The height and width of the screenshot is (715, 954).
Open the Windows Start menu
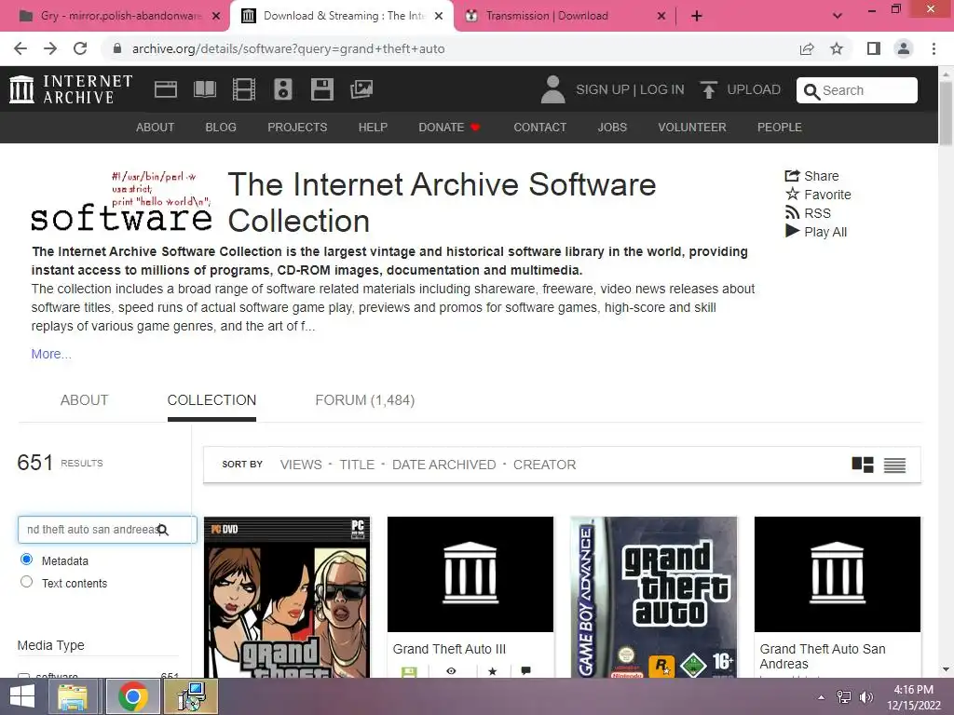coord(22,696)
